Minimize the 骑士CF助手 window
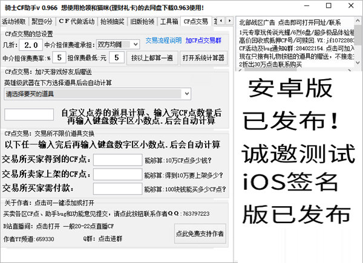363x263 pixels. tap(307, 6)
